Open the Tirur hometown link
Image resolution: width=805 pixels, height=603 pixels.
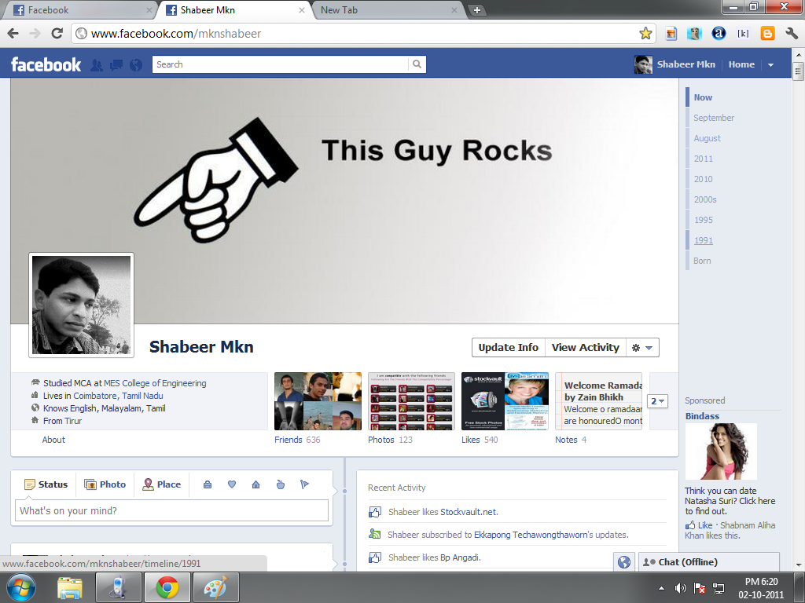[73, 421]
